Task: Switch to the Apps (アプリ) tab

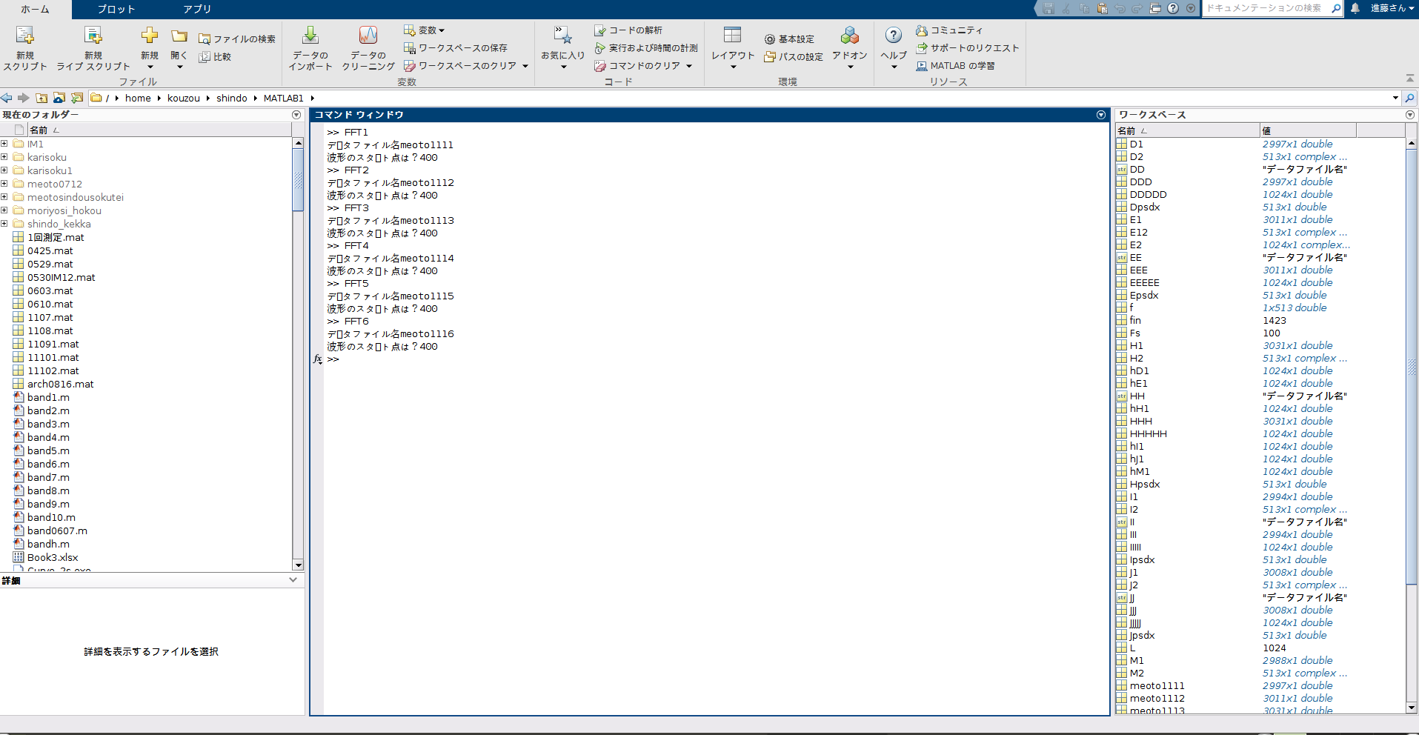Action: pyautogui.click(x=197, y=9)
